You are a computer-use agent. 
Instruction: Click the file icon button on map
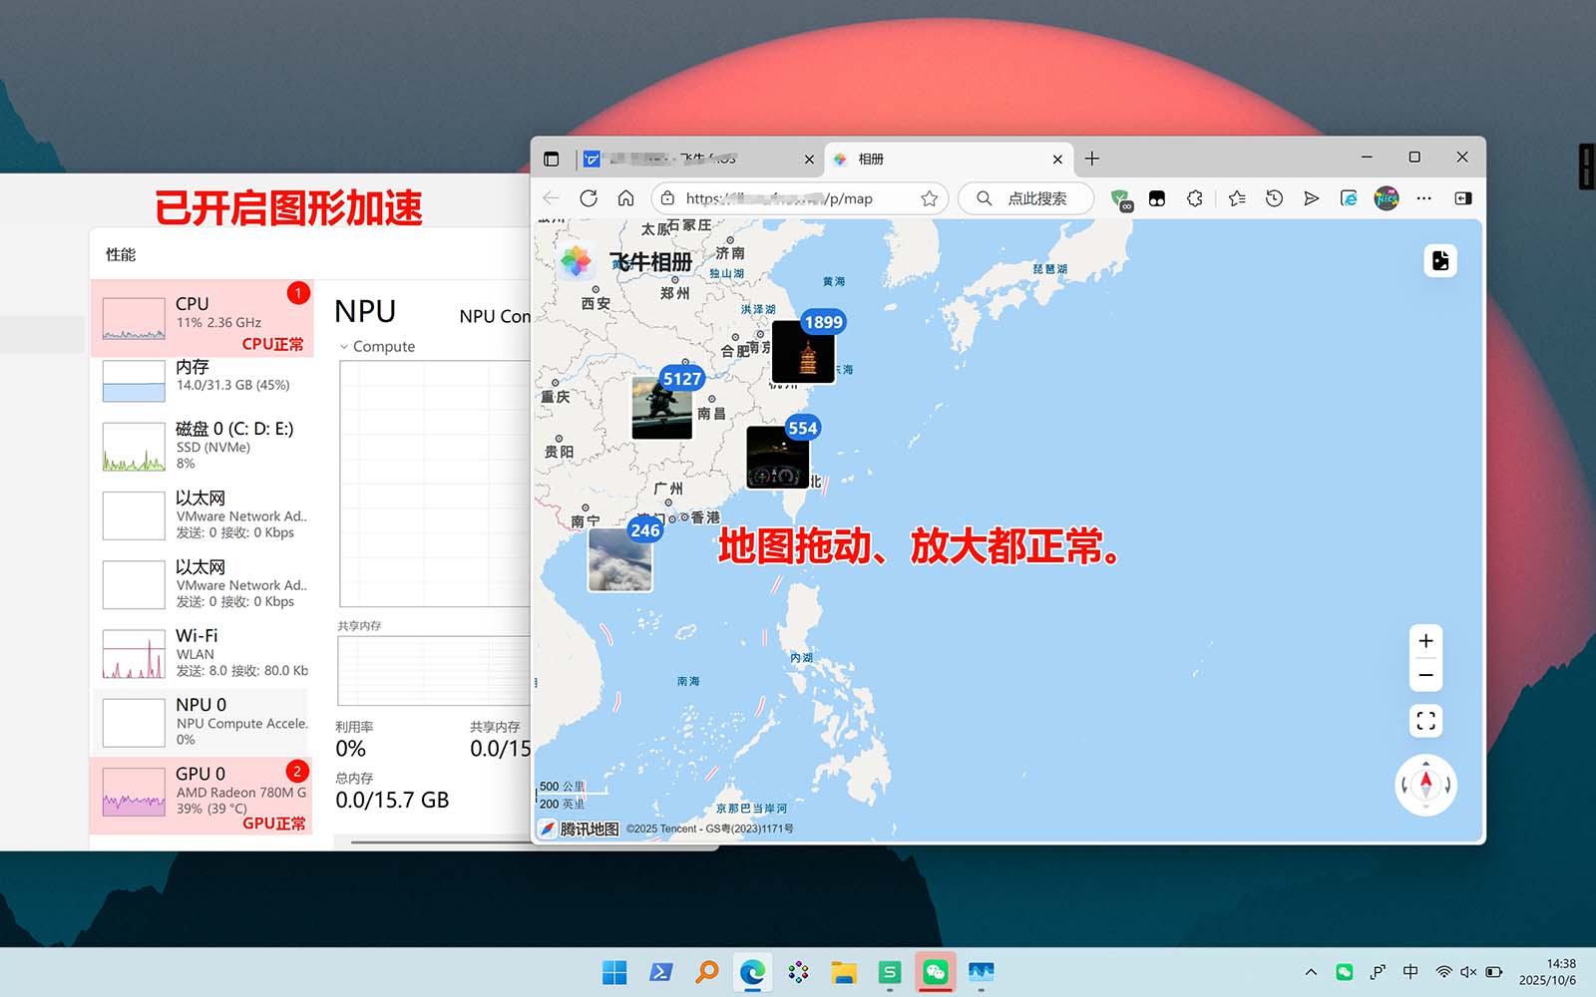click(x=1440, y=261)
